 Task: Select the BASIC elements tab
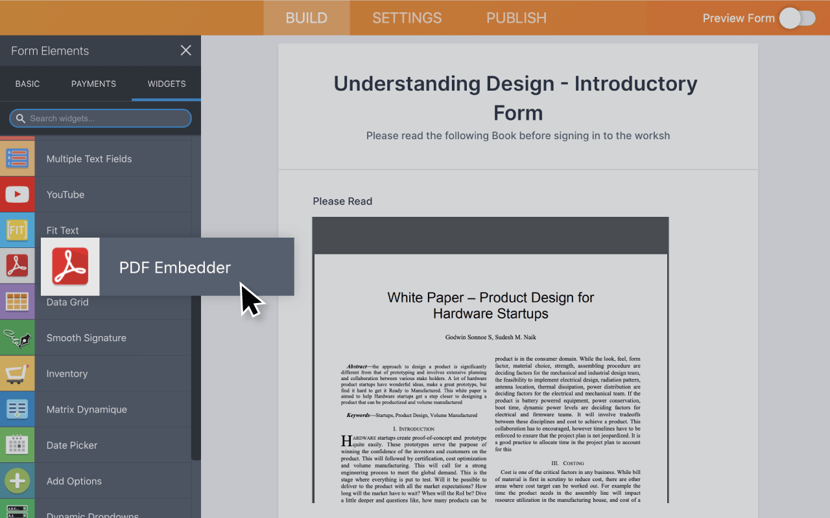tap(27, 84)
